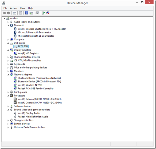Scan for hardware changes toolbar icon

coord(37,13)
